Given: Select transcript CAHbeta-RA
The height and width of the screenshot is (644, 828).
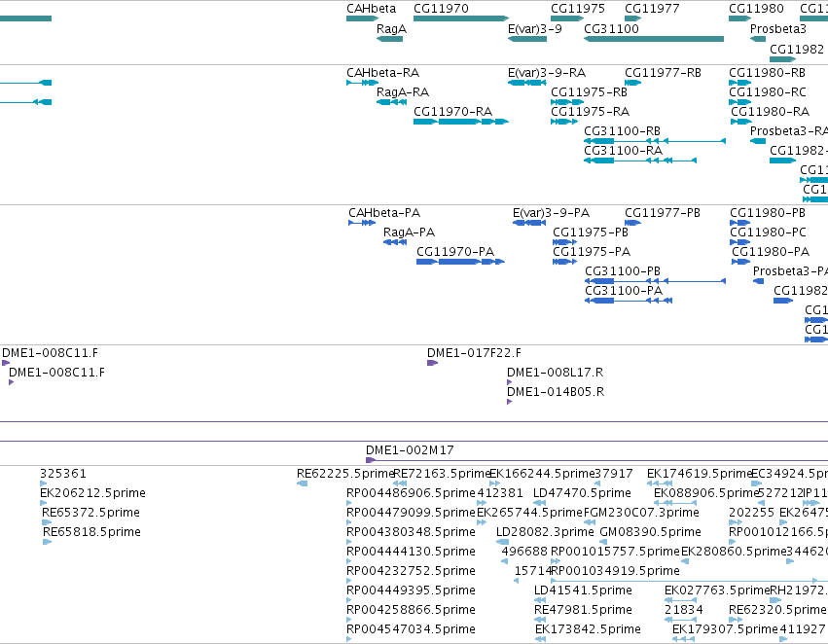Looking at the screenshot, I should [x=361, y=83].
